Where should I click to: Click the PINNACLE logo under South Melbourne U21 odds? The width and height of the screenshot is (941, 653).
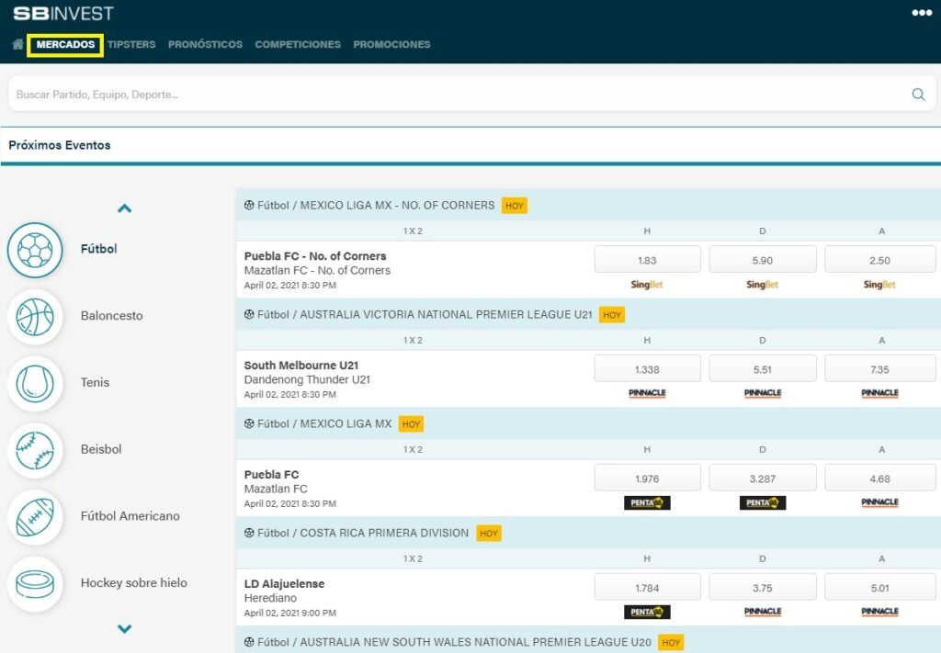(647, 392)
